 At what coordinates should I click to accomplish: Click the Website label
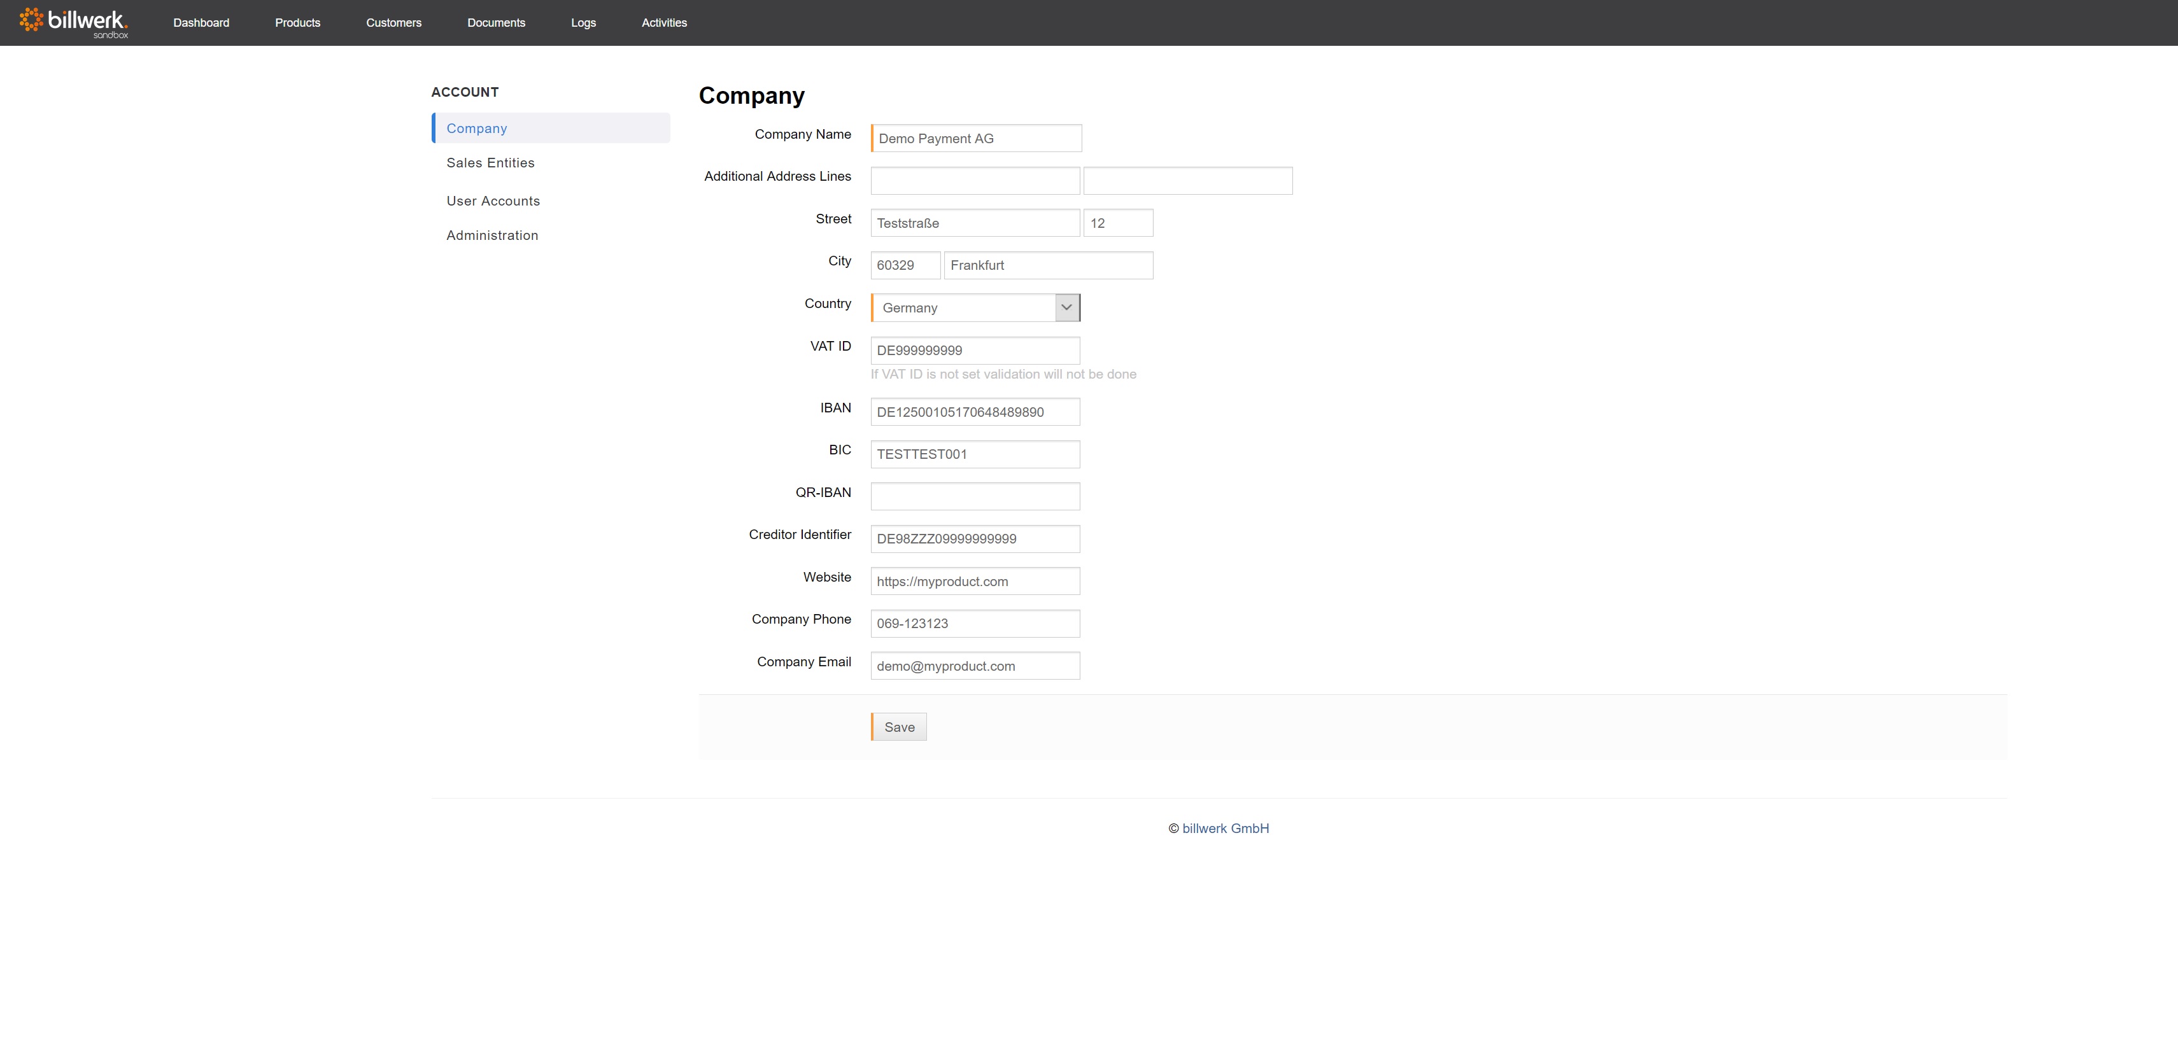click(827, 577)
